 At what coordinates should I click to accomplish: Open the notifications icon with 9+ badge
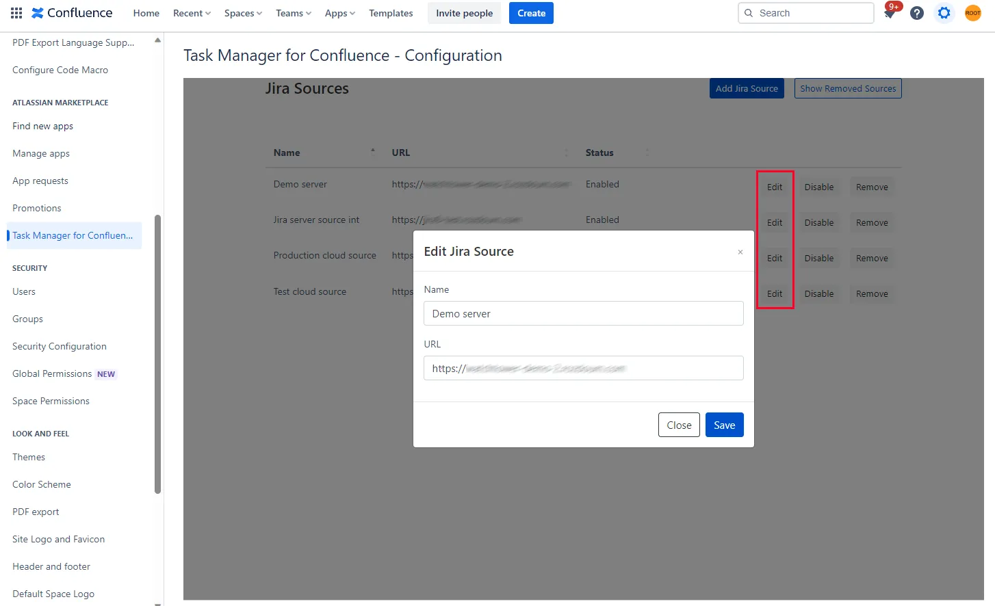[890, 13]
